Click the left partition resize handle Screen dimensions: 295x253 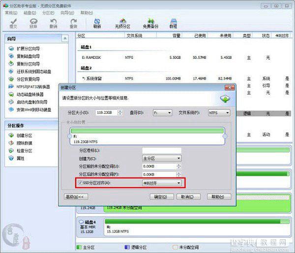(70, 136)
